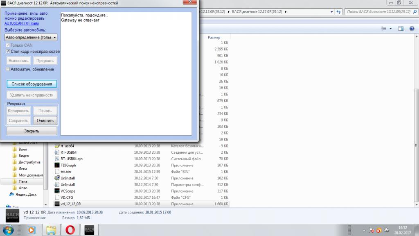Refresh the Explorer address bar location
The width and height of the screenshot is (419, 236).
pos(338,12)
